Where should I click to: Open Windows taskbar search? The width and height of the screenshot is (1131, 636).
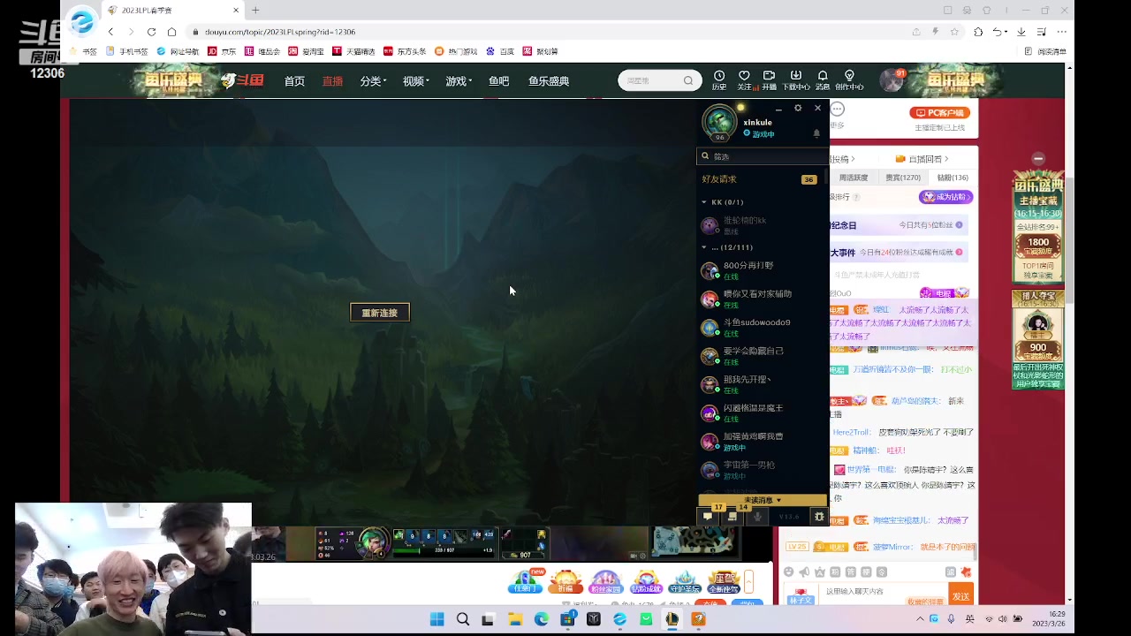coord(462,619)
